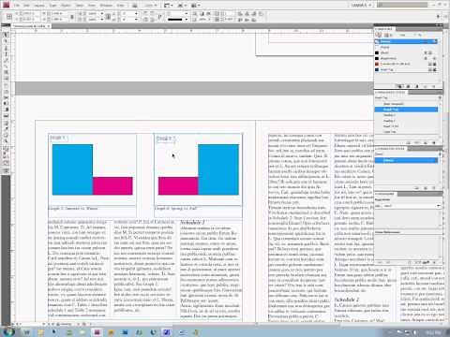
Task: Click the X position field in Control panel
Action: point(31,13)
